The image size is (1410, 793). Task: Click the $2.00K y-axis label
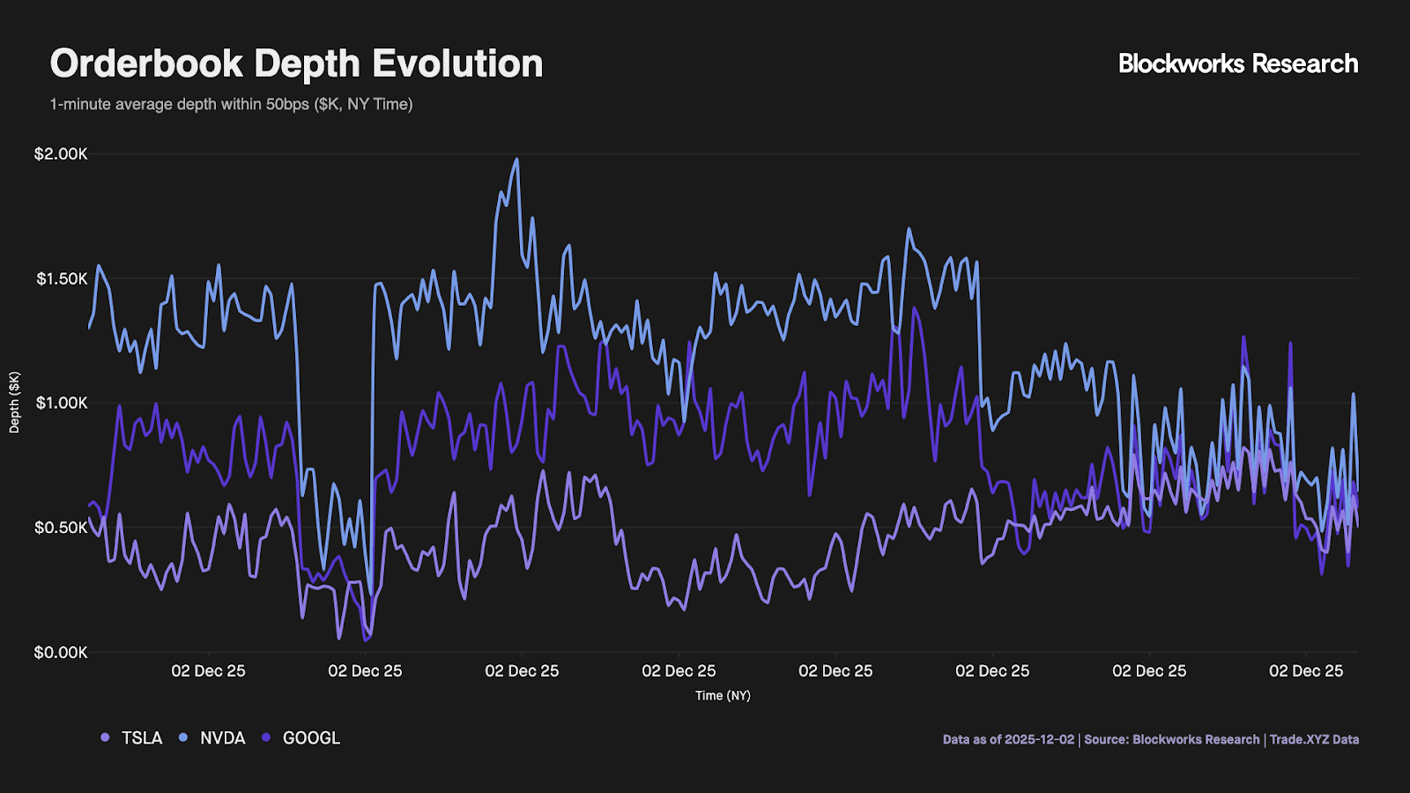point(61,154)
